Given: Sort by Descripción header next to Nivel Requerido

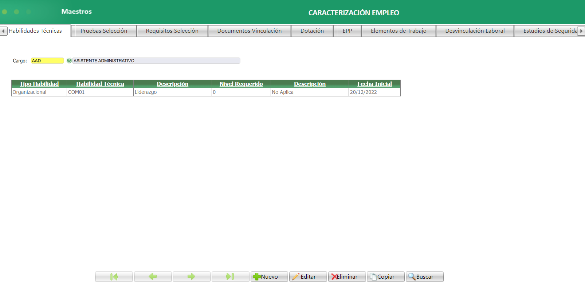Looking at the screenshot, I should pos(310,84).
